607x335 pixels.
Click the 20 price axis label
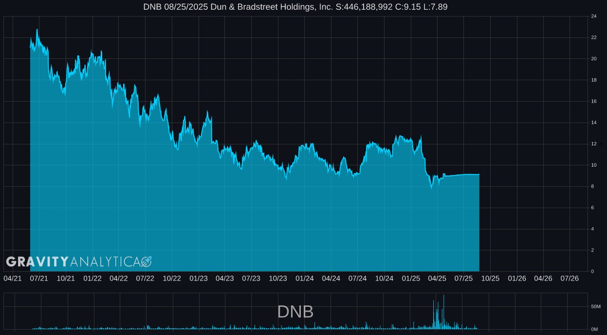point(594,59)
